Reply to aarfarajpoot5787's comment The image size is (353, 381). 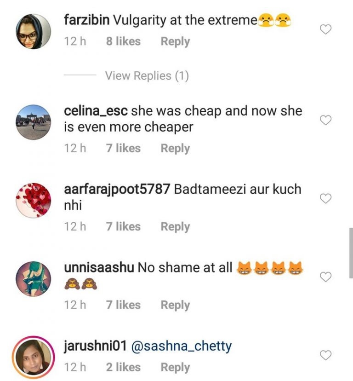coord(175,227)
